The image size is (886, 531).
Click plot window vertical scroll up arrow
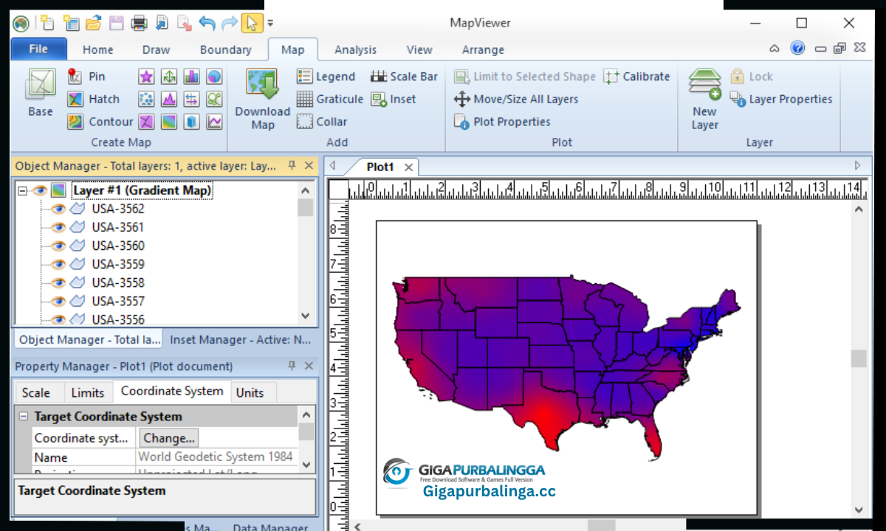tap(859, 209)
